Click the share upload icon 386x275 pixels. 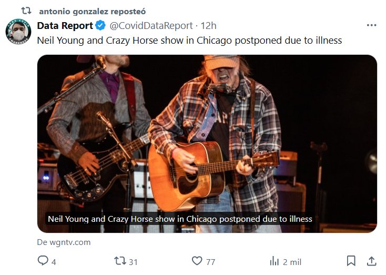coord(371,261)
